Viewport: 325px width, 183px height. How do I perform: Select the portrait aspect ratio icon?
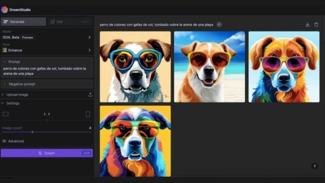point(88,114)
